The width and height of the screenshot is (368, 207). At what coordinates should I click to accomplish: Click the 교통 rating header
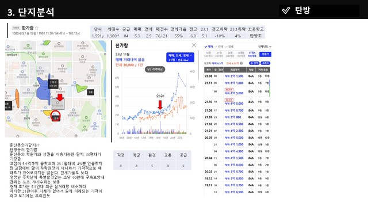[167, 155]
